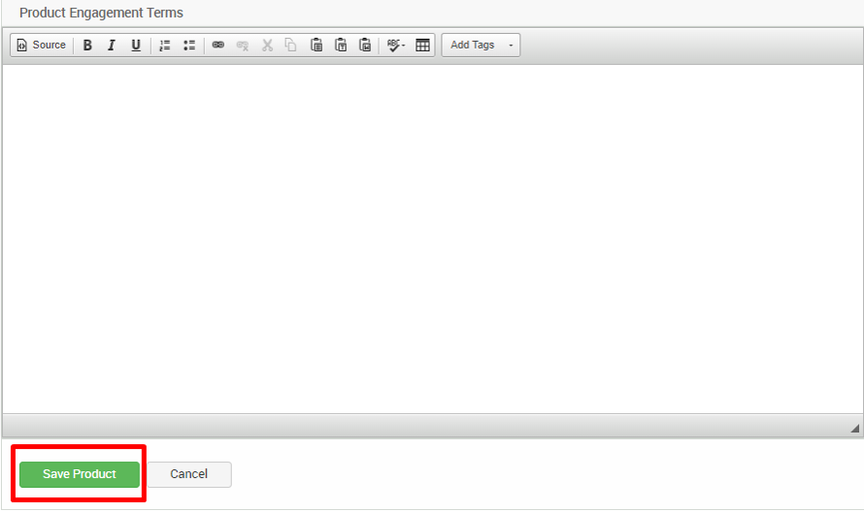Open the Add Tags dropdown
This screenshot has width=864, height=512.
481,46
